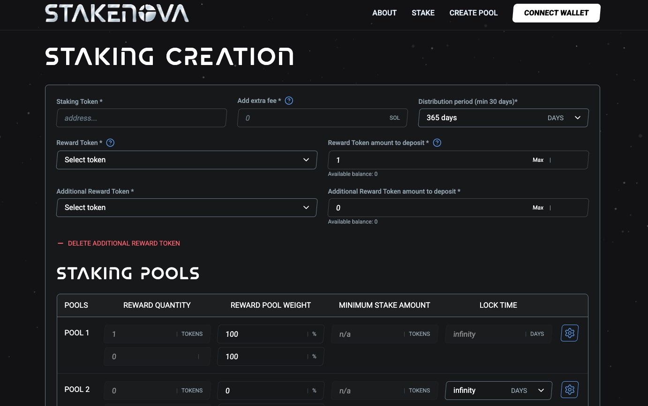Open Pool 2 settings gear
Screen dimensions: 648x406
569,389
